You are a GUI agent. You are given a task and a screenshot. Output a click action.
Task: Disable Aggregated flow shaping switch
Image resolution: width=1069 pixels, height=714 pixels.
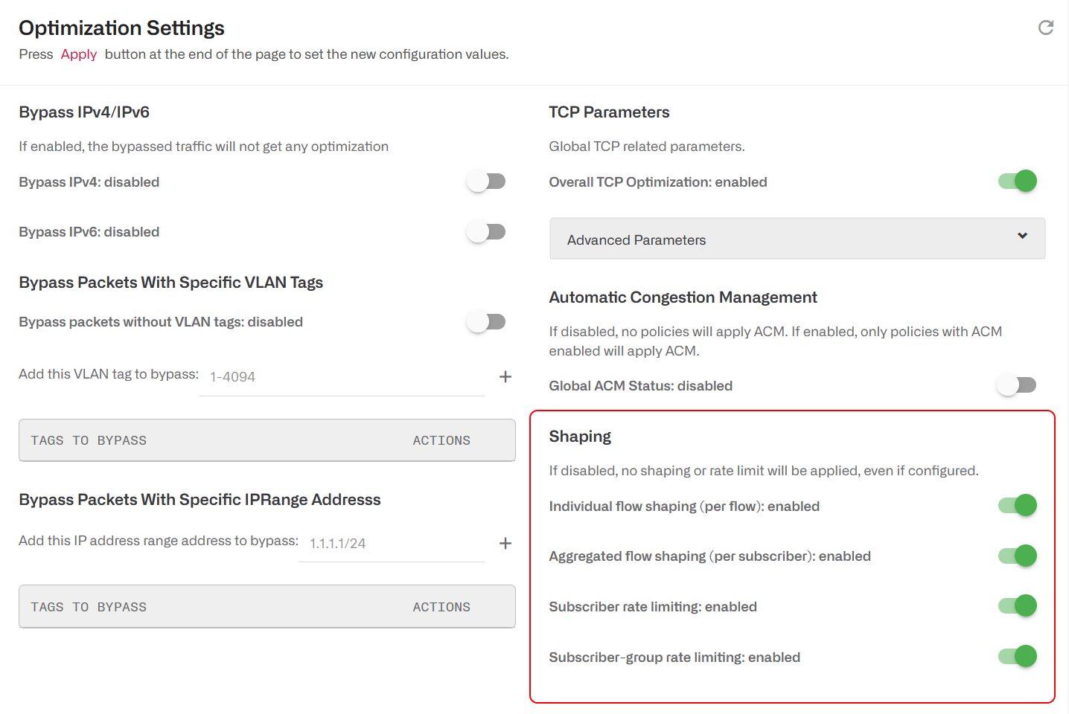[1018, 556]
